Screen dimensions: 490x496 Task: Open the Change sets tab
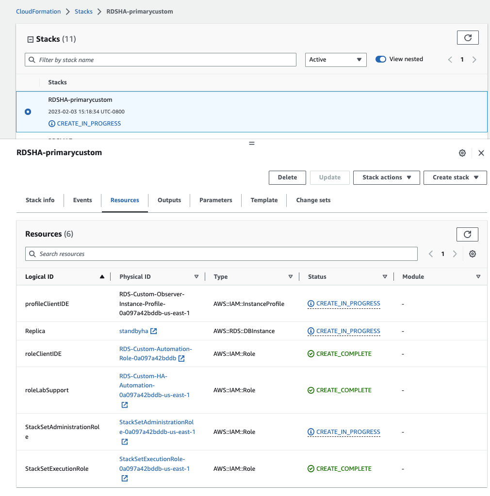(313, 200)
